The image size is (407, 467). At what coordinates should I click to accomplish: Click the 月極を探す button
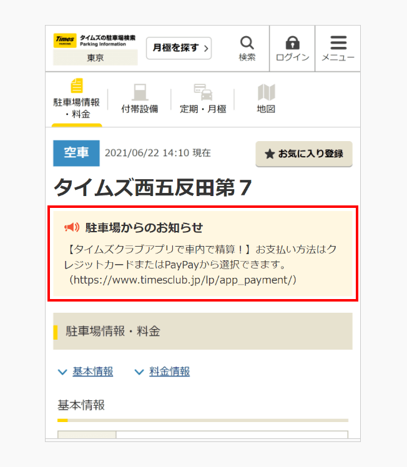[x=179, y=48]
